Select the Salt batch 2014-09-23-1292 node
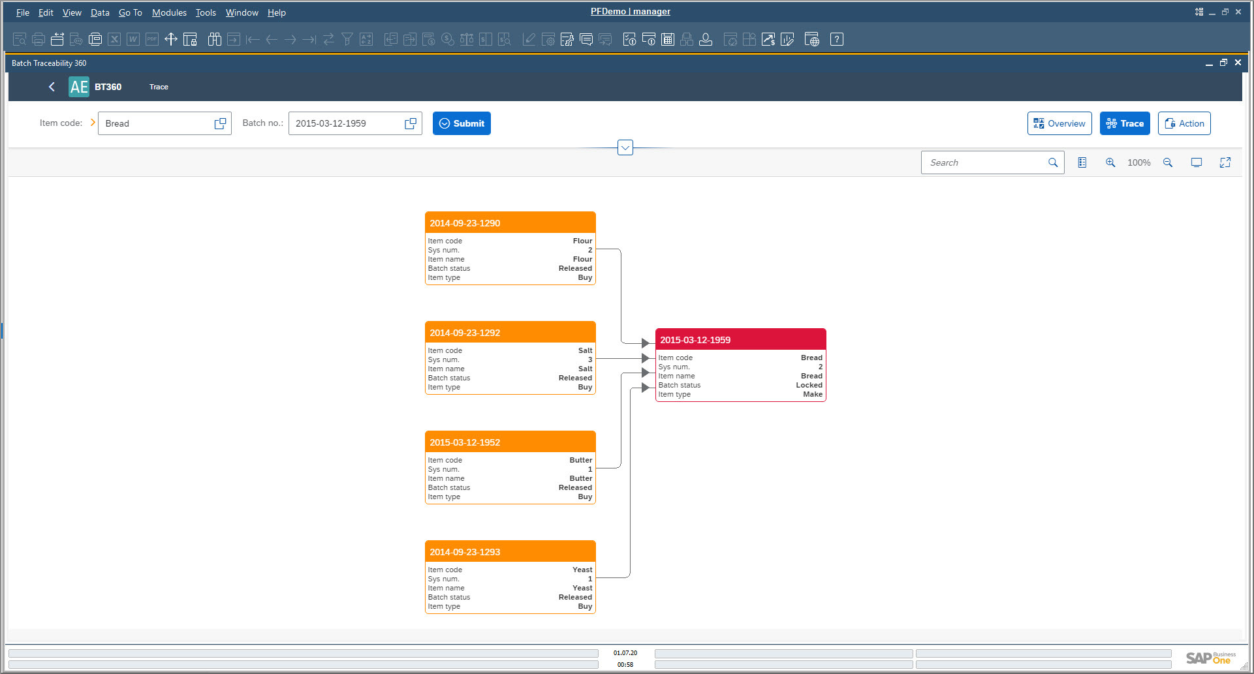Screen dimensions: 1254x674 pyautogui.click(x=510, y=358)
